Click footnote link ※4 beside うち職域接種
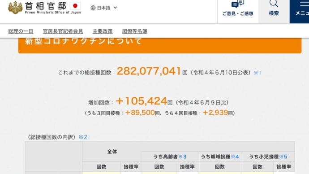 (x=235, y=157)
